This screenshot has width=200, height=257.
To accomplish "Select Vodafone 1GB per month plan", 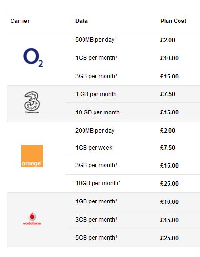I will point(96,201).
